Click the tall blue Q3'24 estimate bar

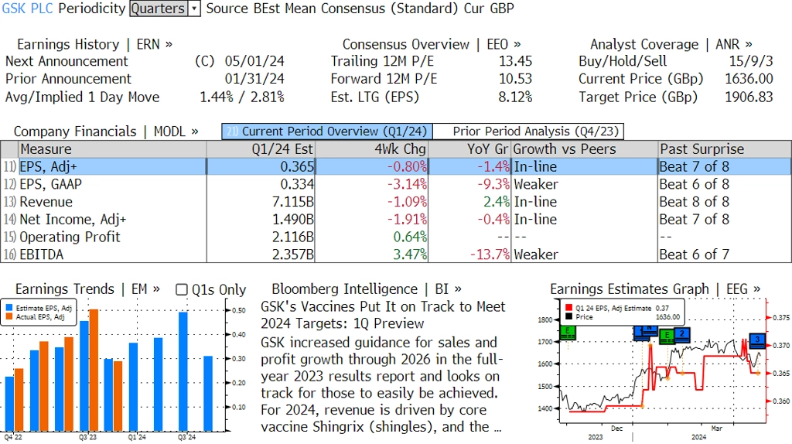coord(183,371)
